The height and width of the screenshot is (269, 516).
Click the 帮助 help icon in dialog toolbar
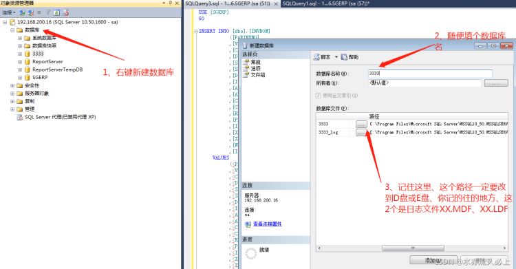(x=344, y=57)
